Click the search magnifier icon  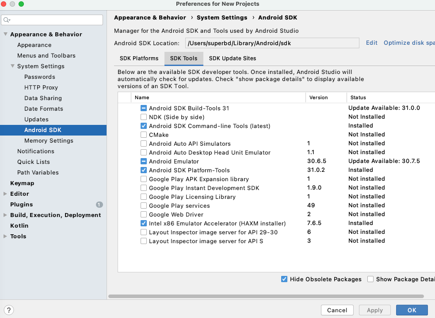[x=7, y=20]
